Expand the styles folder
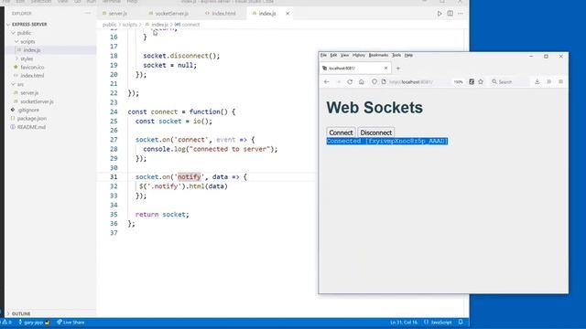 [x=25, y=58]
